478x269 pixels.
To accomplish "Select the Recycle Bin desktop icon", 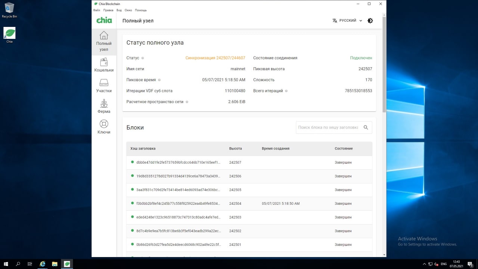I will tap(9, 10).
